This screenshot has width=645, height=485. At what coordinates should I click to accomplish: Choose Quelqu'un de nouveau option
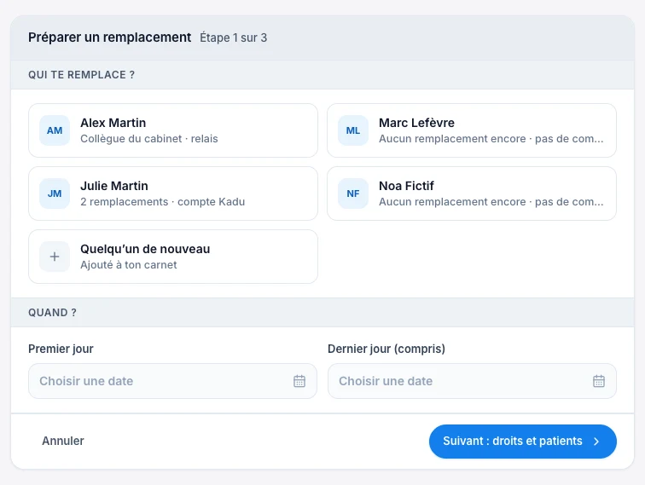pos(173,257)
